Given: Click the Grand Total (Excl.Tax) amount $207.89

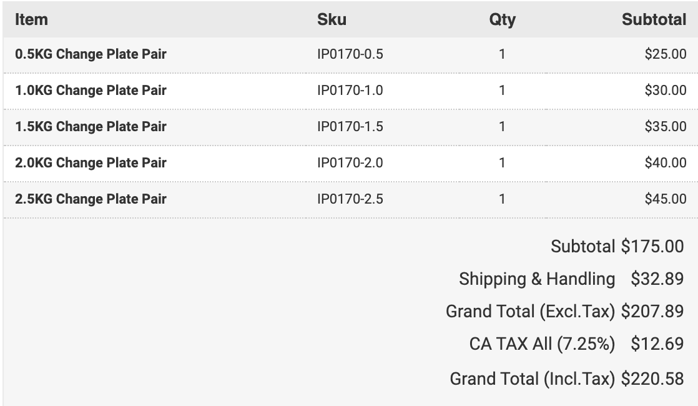Looking at the screenshot, I should coord(652,311).
